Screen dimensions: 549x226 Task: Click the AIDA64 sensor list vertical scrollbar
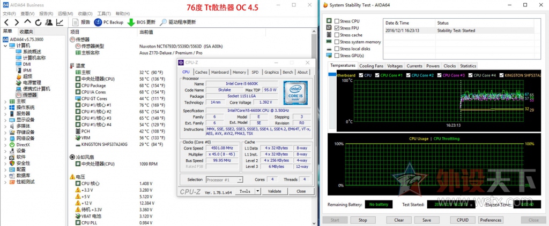[x=314, y=127]
